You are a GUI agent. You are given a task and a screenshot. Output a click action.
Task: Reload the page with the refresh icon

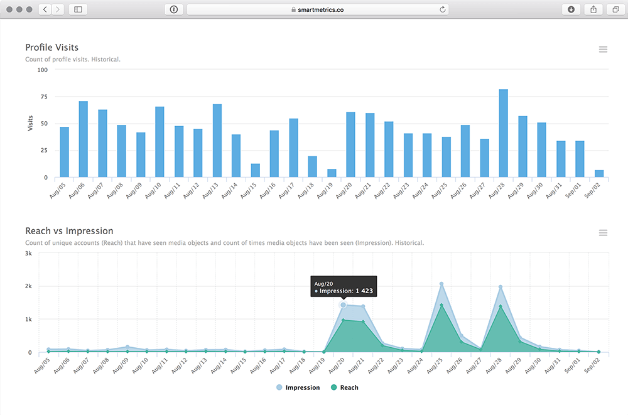point(443,9)
